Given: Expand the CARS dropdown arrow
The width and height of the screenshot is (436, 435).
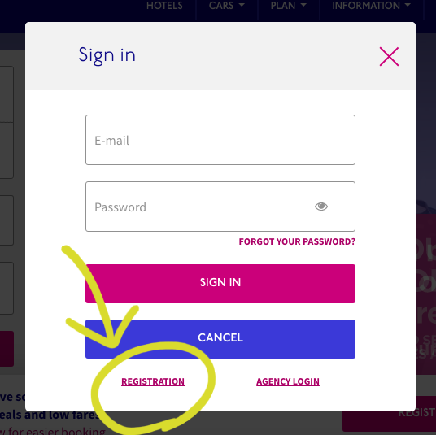Looking at the screenshot, I should pos(242,5).
